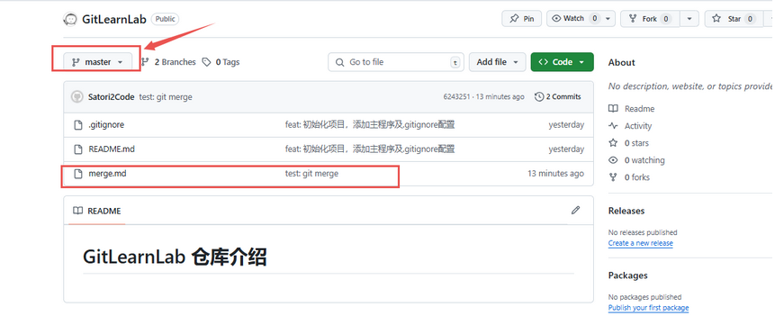
Task: Click Publish your first package link
Action: point(648,308)
